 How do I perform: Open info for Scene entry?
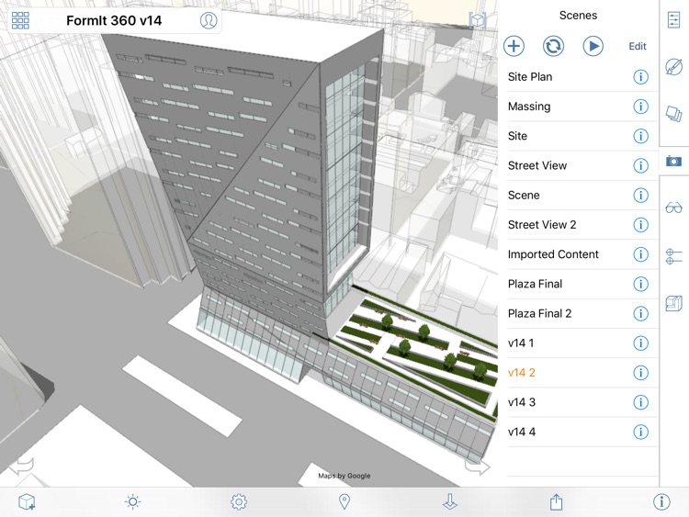pyautogui.click(x=640, y=195)
